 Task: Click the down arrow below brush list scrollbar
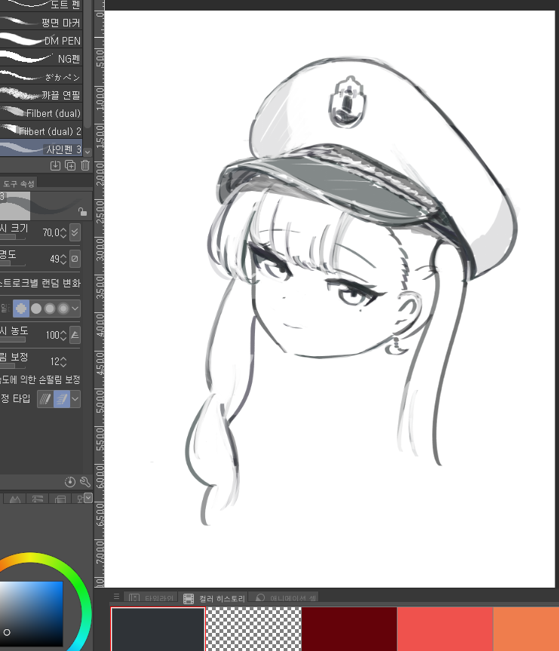[88, 152]
